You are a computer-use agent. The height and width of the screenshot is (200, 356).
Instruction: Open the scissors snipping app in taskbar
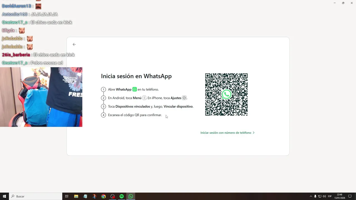(x=94, y=196)
